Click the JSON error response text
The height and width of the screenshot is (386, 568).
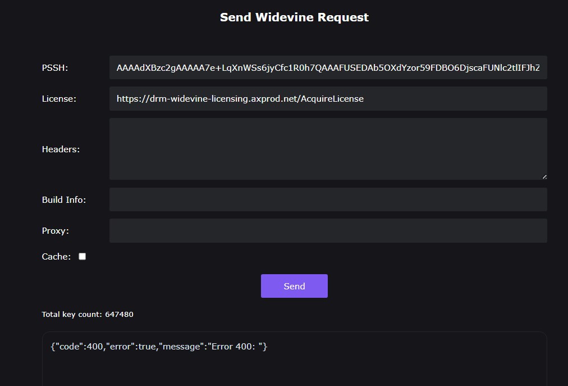pyautogui.click(x=159, y=347)
